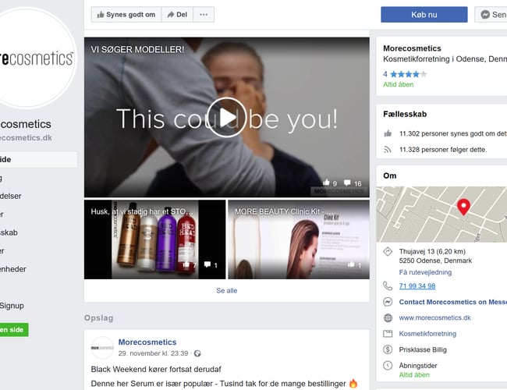Click the address diamond icon by Thujavej 13
This screenshot has width=507, height=390.
tap(388, 251)
